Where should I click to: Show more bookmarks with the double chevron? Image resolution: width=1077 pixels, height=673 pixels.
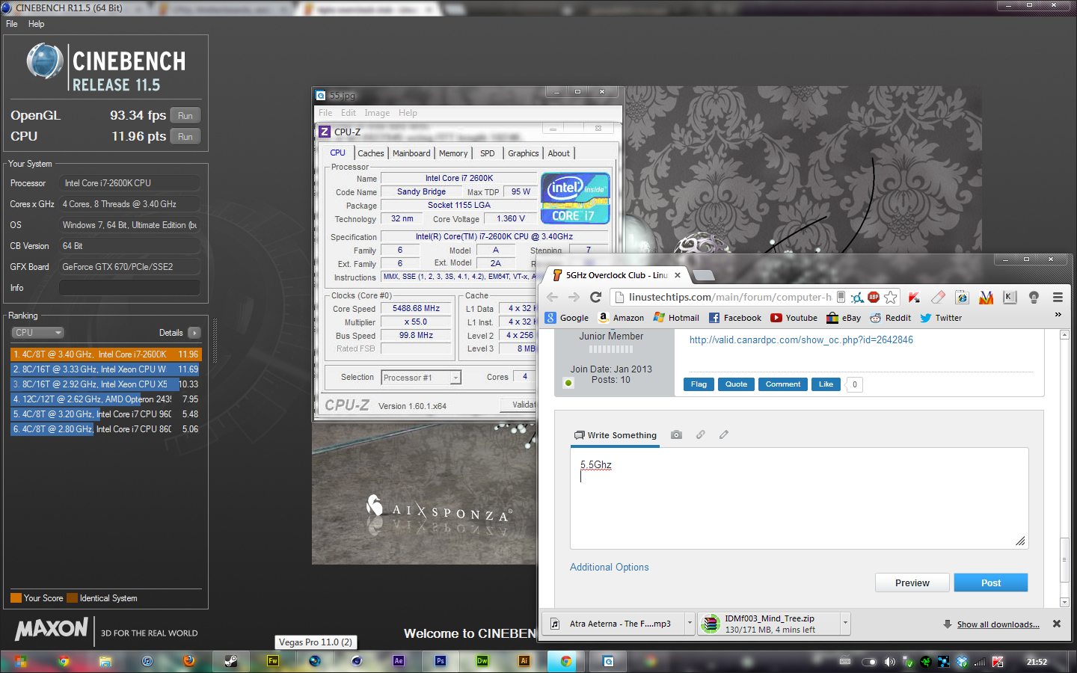(x=1058, y=315)
